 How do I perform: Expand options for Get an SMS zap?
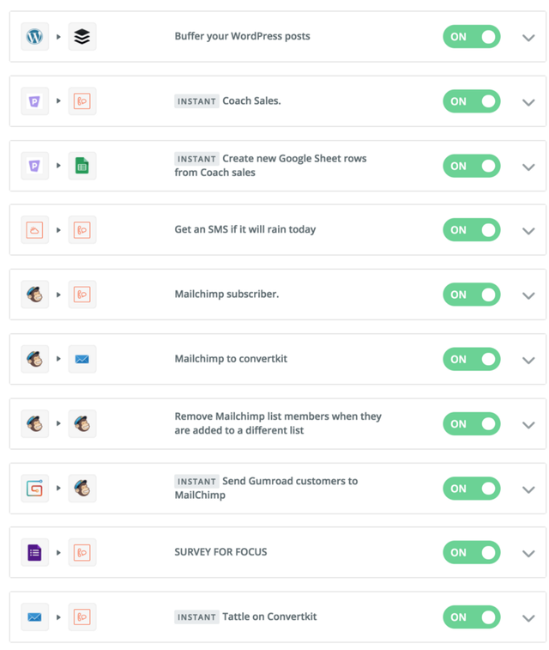[528, 231]
